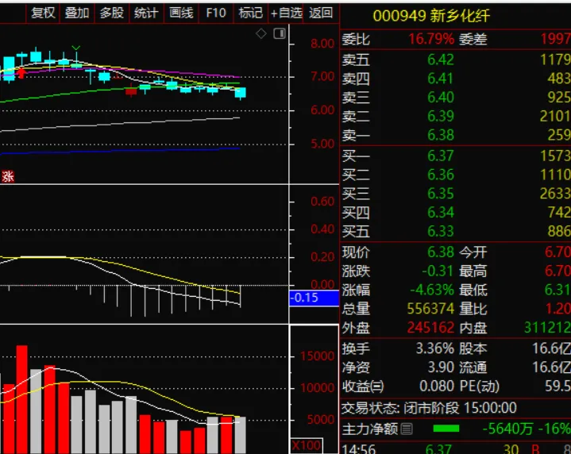Click the 委差 label

pos(473,39)
